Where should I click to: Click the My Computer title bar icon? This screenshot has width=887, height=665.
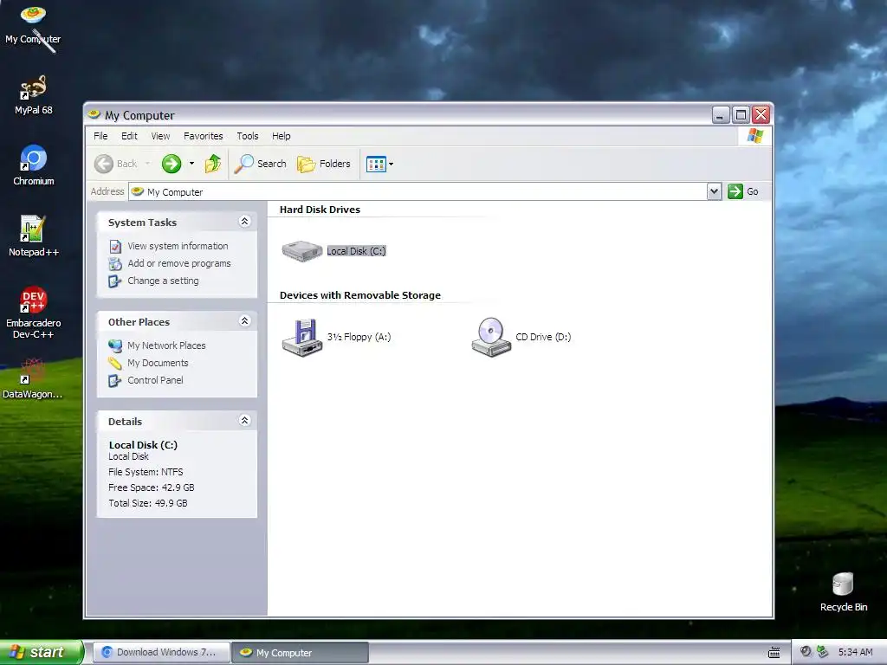(x=94, y=115)
